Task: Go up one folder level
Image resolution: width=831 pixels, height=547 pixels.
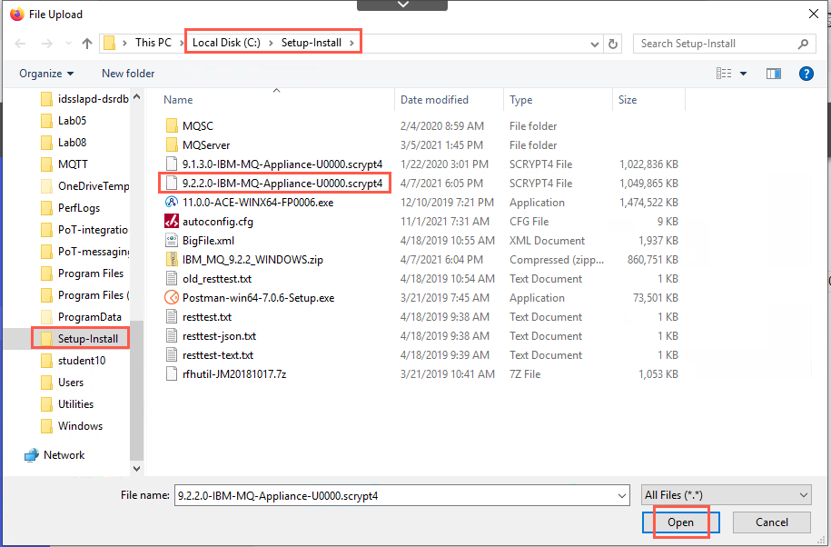Action: click(87, 44)
